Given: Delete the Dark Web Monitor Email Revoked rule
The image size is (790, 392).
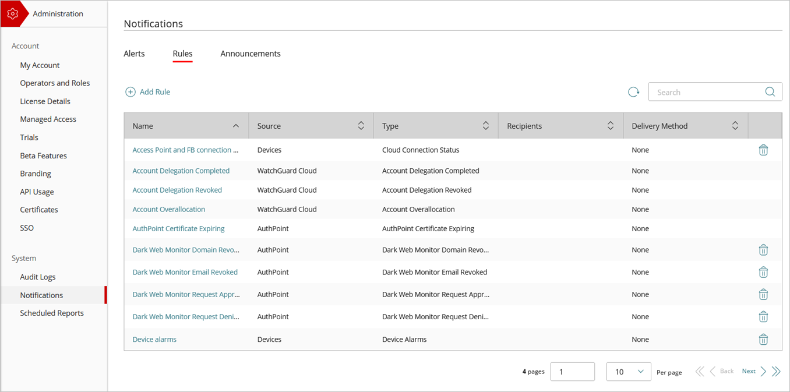Looking at the screenshot, I should tap(763, 272).
